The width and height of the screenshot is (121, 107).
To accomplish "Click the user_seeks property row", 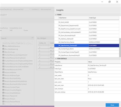I will coord(88,75).
